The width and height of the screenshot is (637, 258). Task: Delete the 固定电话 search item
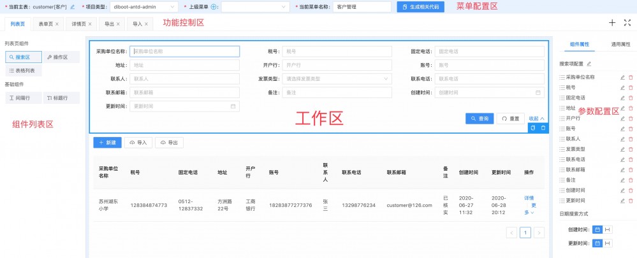pos(631,97)
